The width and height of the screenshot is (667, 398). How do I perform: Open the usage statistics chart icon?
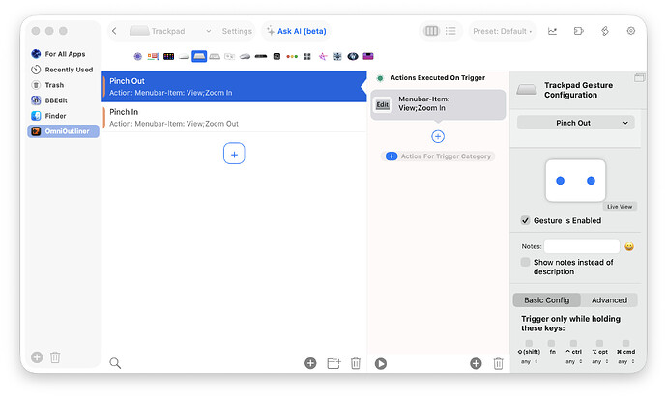[552, 31]
